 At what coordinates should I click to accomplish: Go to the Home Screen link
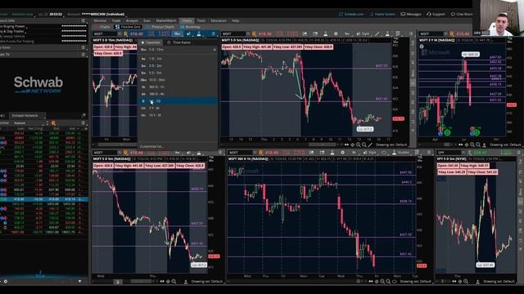(x=382, y=15)
